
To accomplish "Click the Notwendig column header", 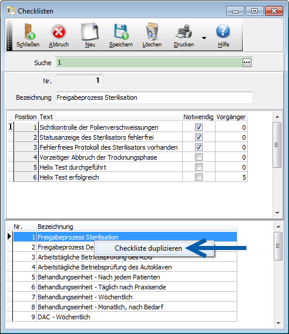I will coord(199,117).
